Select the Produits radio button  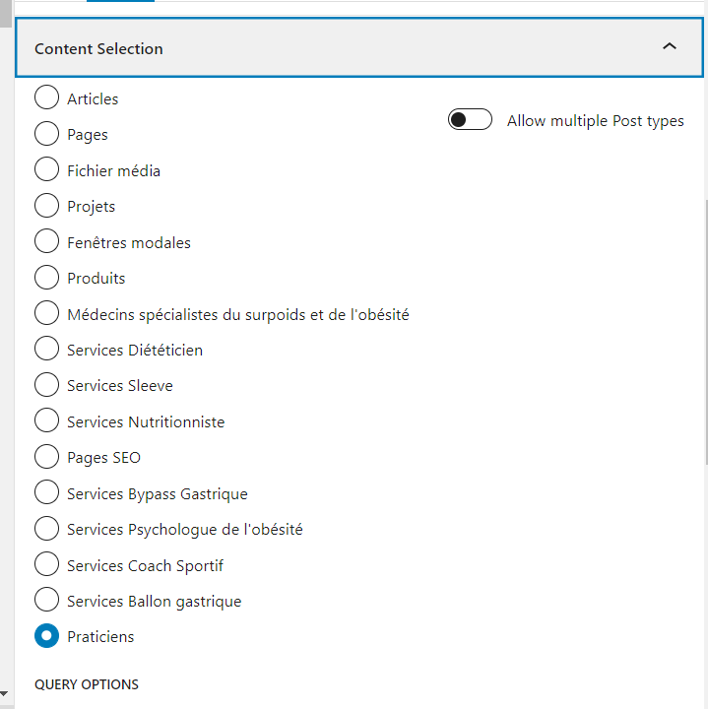46,278
